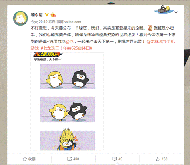This screenshot has width=190, height=165.
Task: Open the 今天 20:40 timestamp link
Action: click(39, 22)
